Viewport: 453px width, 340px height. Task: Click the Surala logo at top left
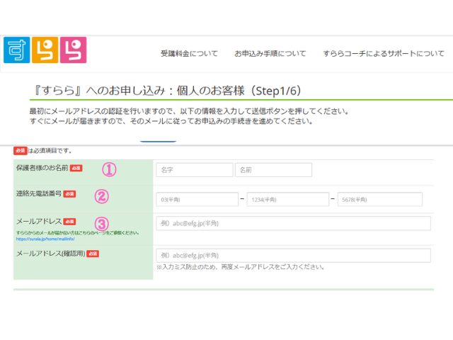click(45, 50)
